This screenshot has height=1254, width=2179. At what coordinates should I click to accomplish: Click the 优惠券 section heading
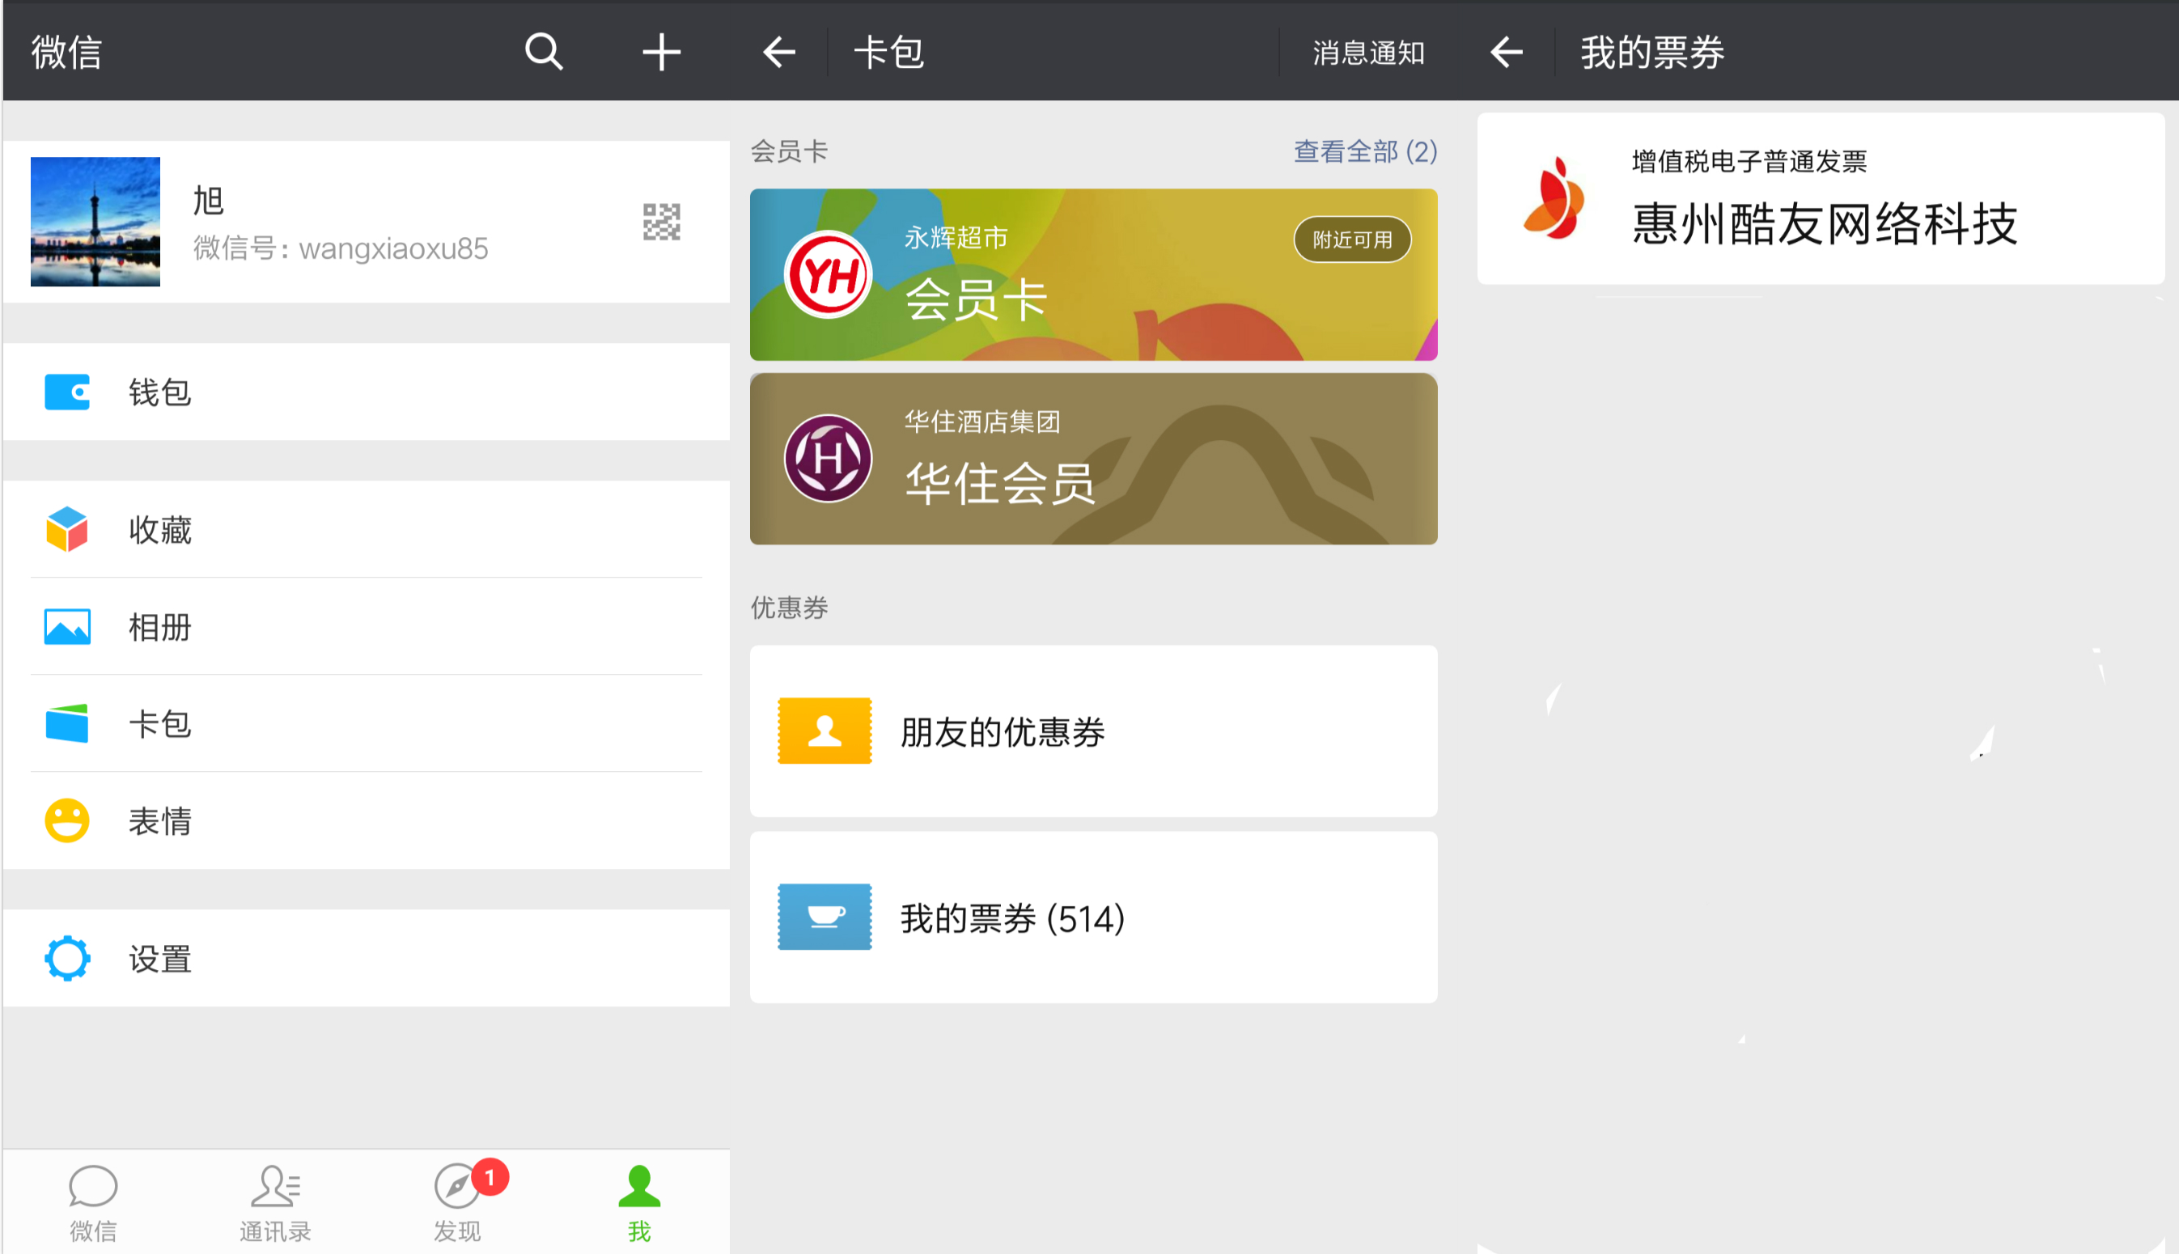pyautogui.click(x=789, y=608)
